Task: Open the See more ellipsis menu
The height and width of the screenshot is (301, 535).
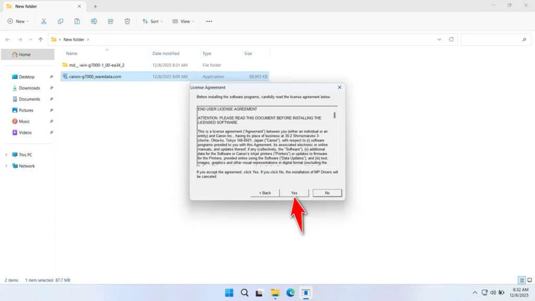Action: click(x=208, y=21)
